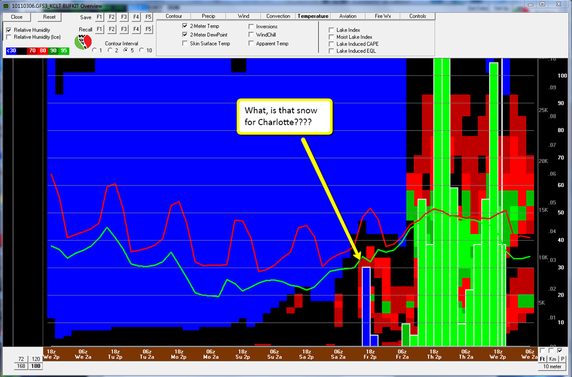Recall settings from slot F3

point(124,29)
